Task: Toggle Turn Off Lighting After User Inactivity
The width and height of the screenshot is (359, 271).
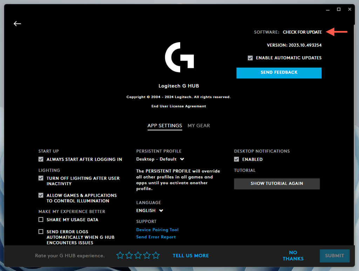Action: coord(41,178)
